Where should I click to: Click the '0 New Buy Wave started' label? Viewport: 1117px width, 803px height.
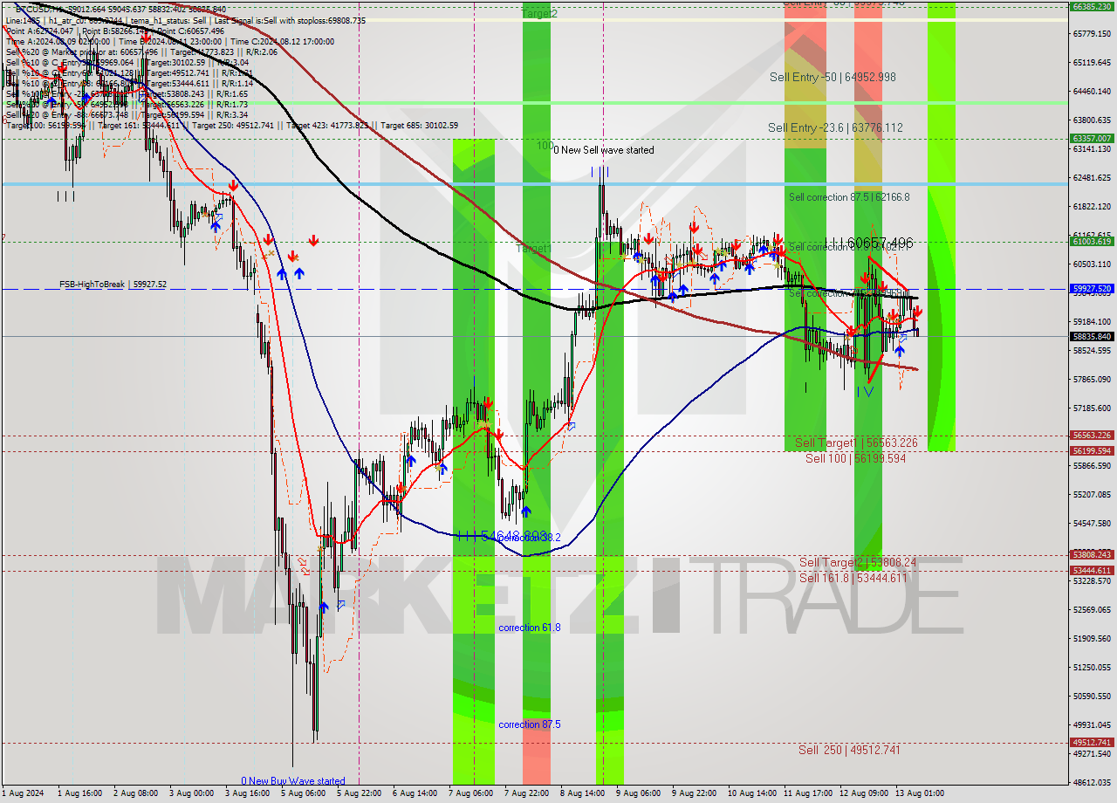point(293,781)
